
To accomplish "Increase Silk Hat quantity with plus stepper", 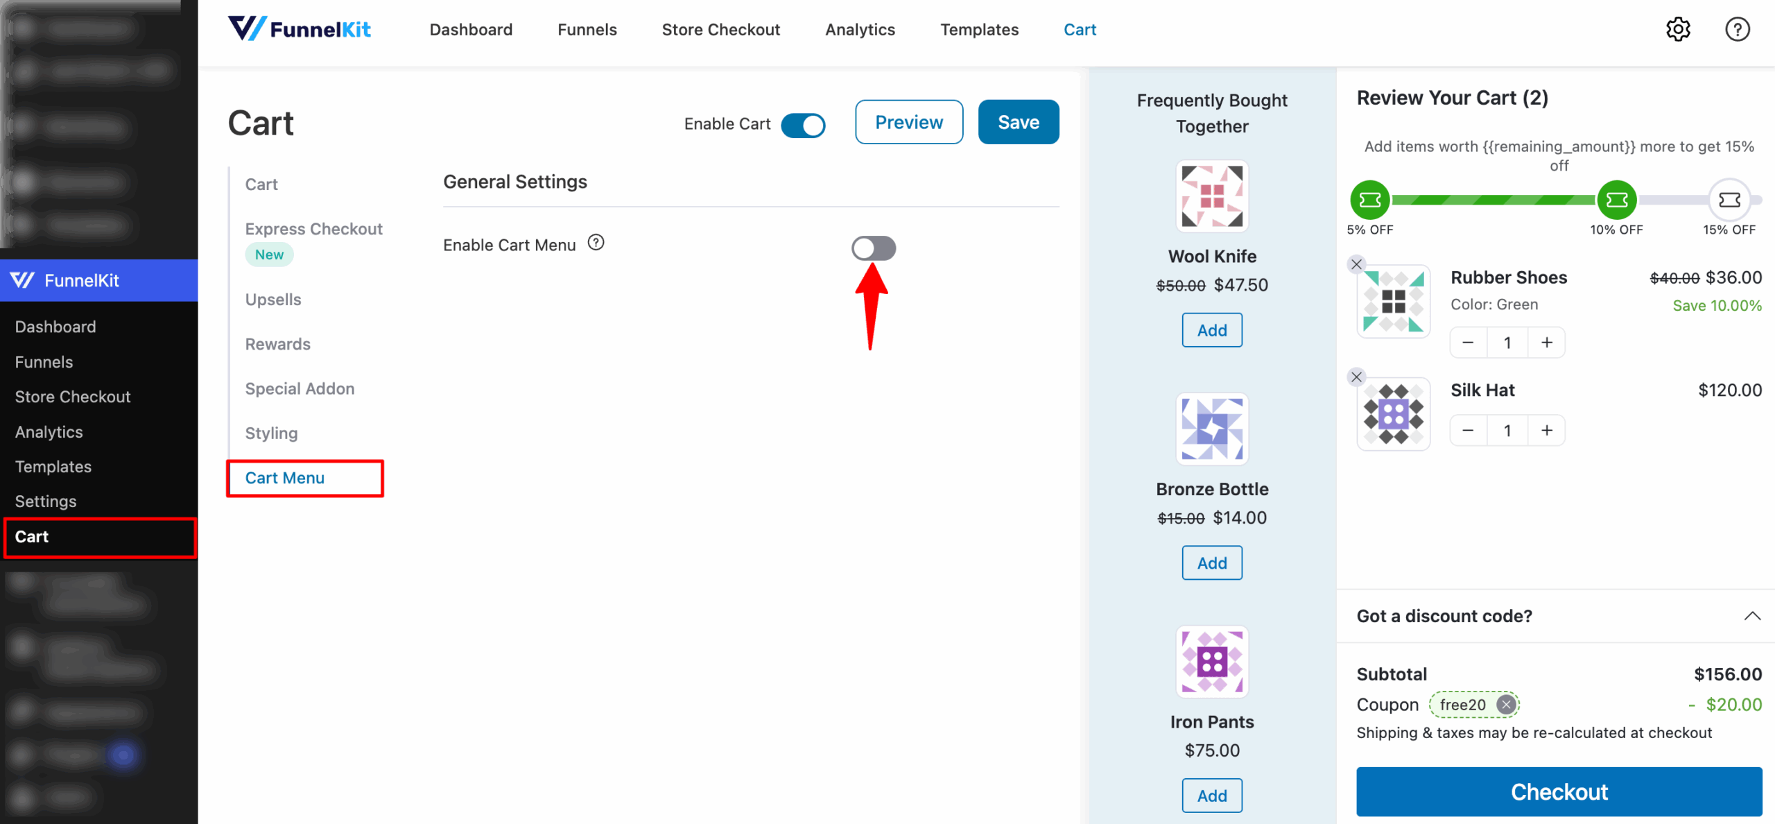I will tap(1547, 430).
